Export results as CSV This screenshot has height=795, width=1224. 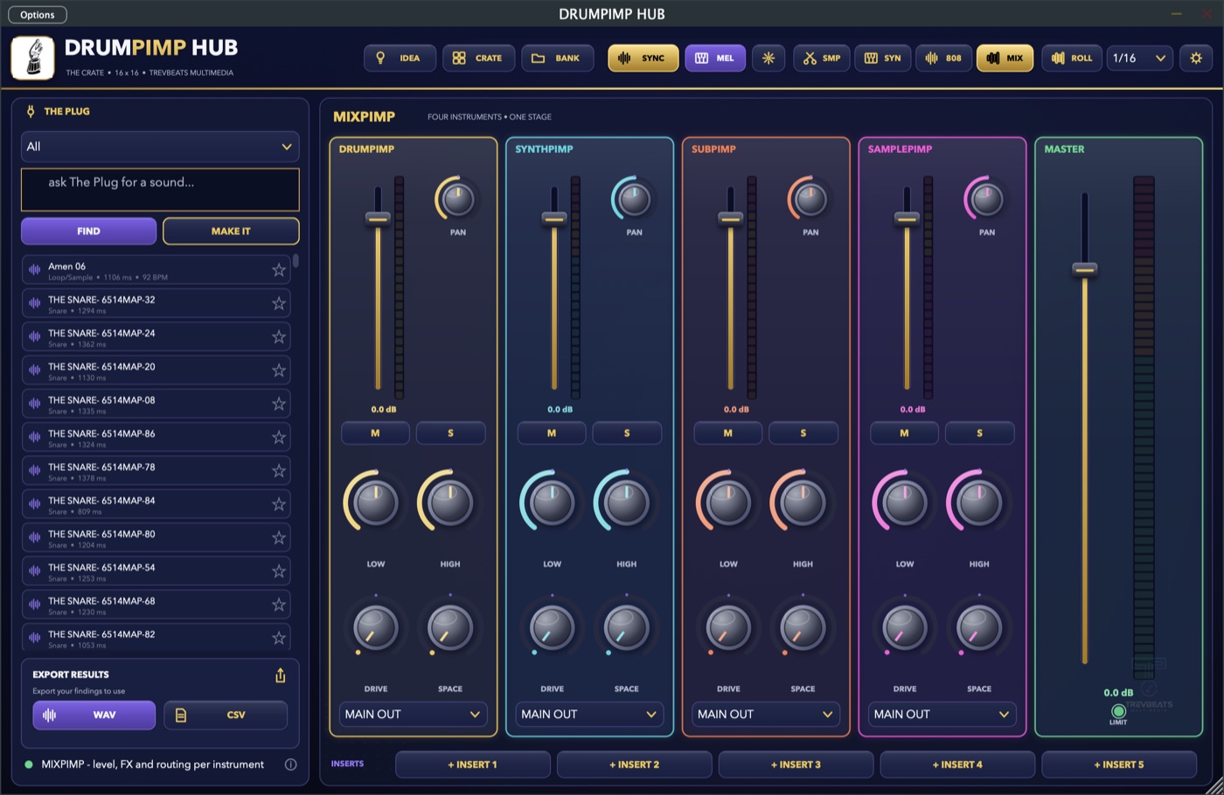226,715
